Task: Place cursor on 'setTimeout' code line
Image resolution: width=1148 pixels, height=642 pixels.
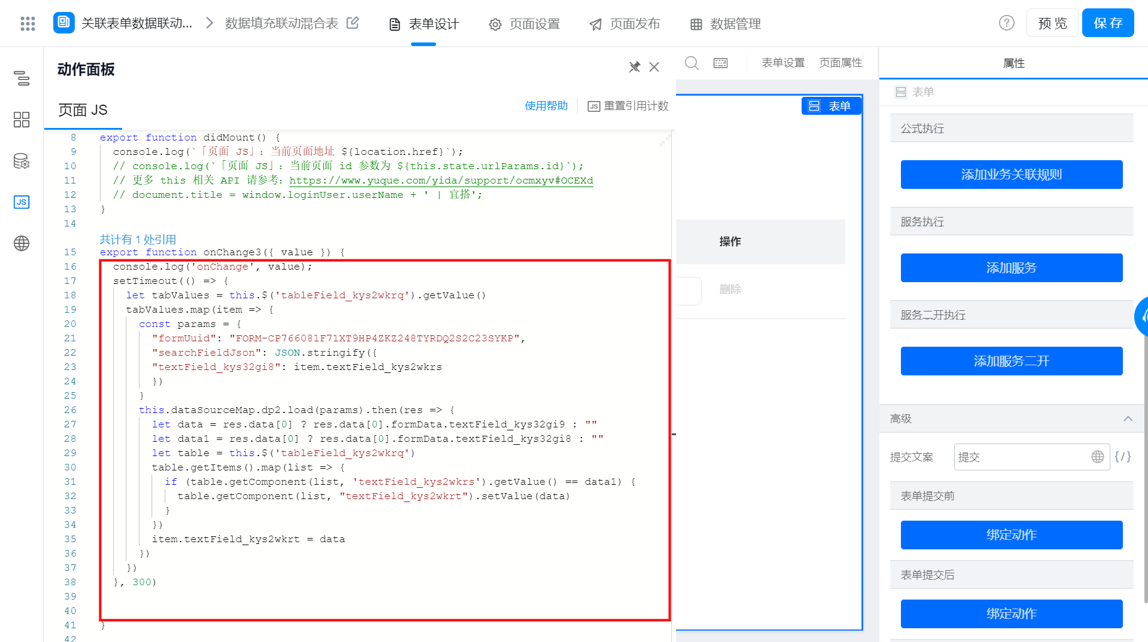Action: [x=171, y=281]
